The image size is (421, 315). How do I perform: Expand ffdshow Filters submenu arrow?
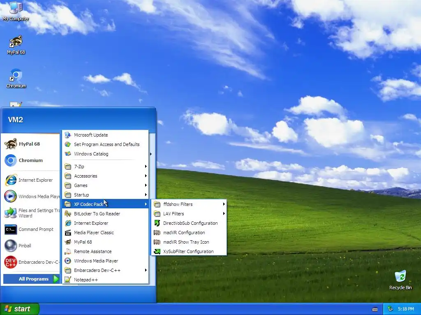click(x=224, y=204)
